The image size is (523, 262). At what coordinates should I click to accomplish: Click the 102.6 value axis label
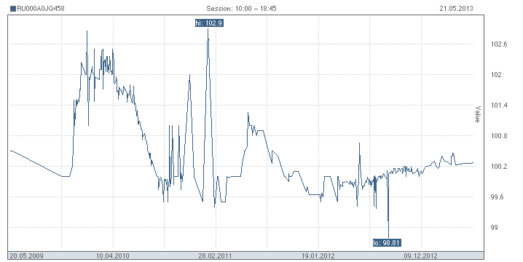click(499, 44)
